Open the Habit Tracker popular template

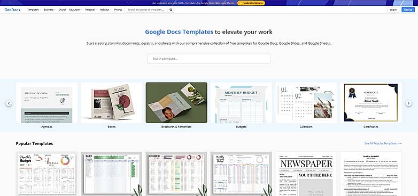coord(111,174)
